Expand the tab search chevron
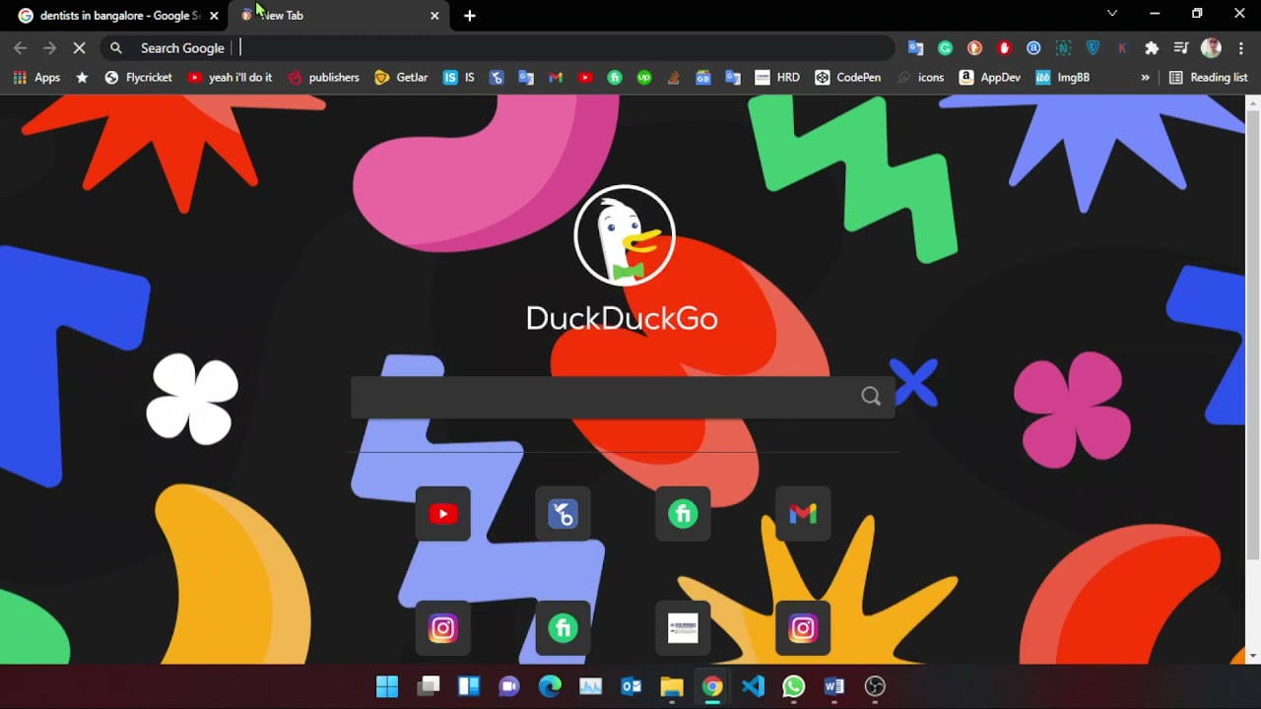1261x709 pixels. [1112, 14]
